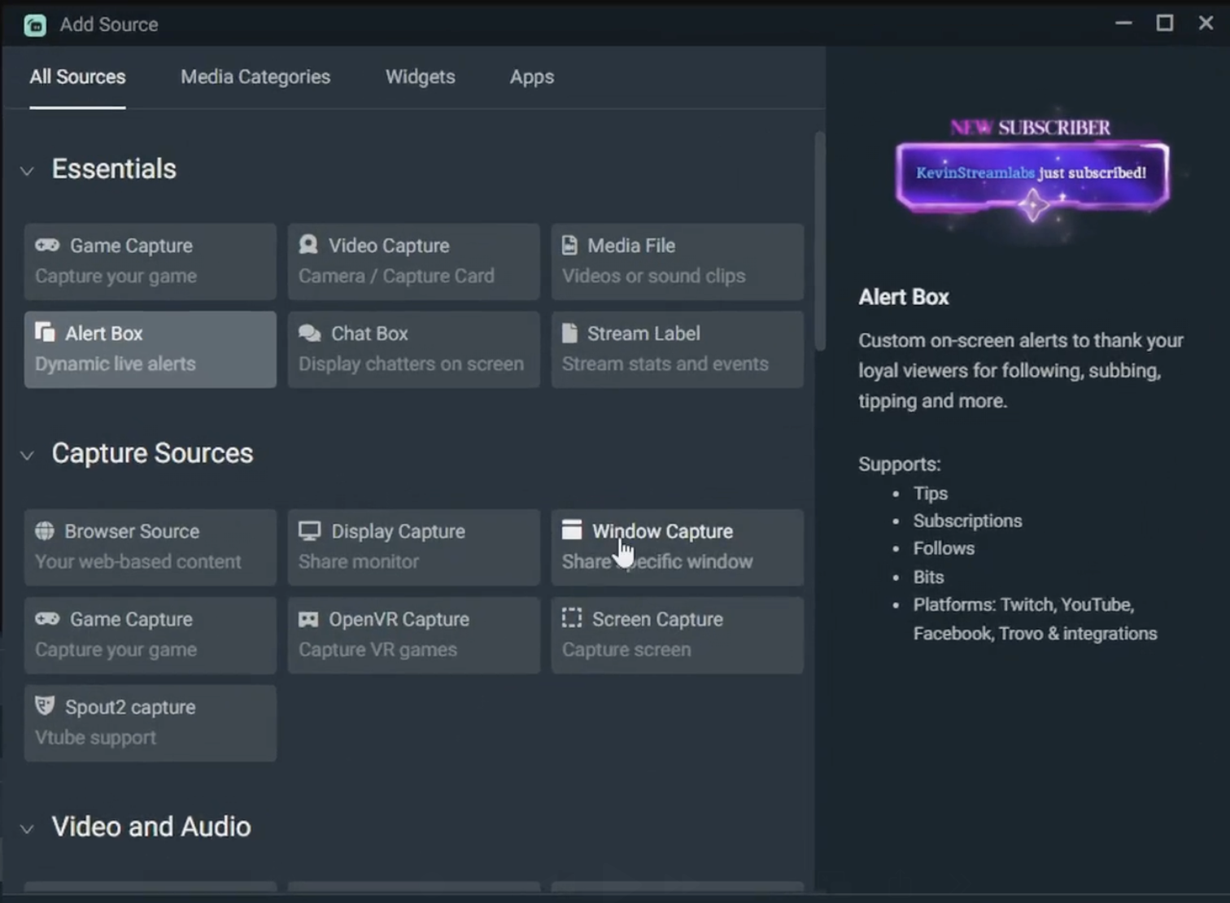
Task: Click the Window Capture window icon
Action: pos(572,530)
